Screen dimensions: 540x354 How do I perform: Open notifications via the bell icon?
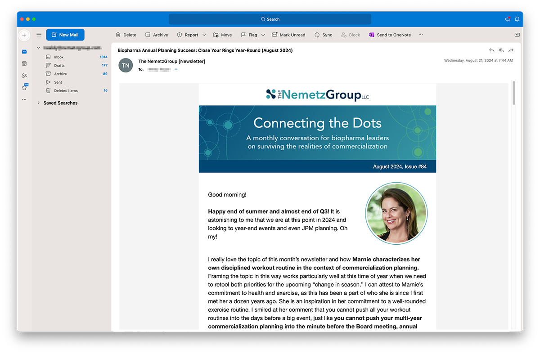click(517, 19)
